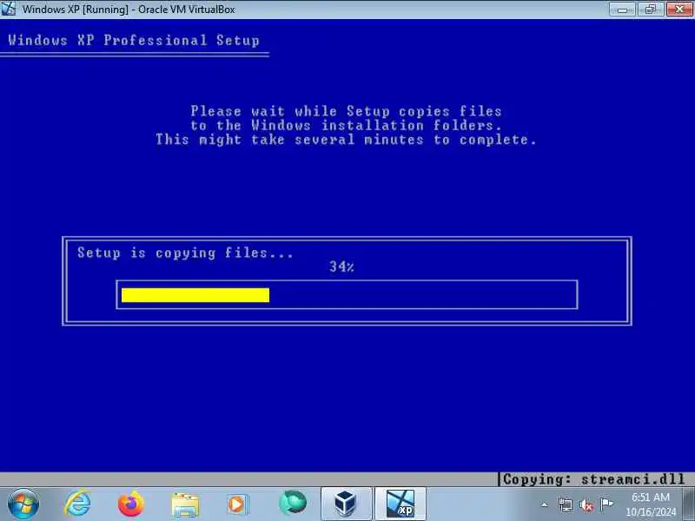Click the Show desktop strip

[x=689, y=504]
